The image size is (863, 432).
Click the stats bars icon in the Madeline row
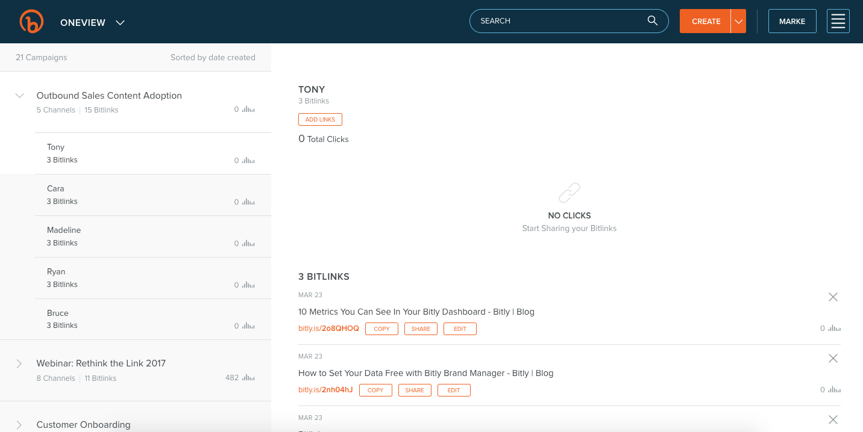[248, 244]
